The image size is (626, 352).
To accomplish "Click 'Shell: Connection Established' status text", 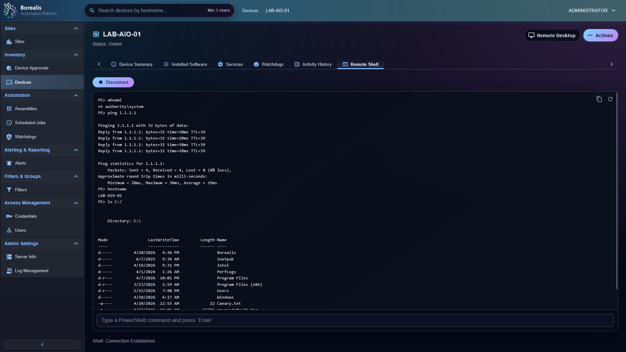I will coord(124,341).
